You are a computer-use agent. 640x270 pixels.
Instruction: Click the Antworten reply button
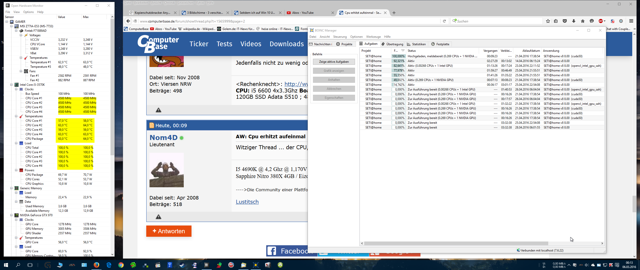(169, 231)
